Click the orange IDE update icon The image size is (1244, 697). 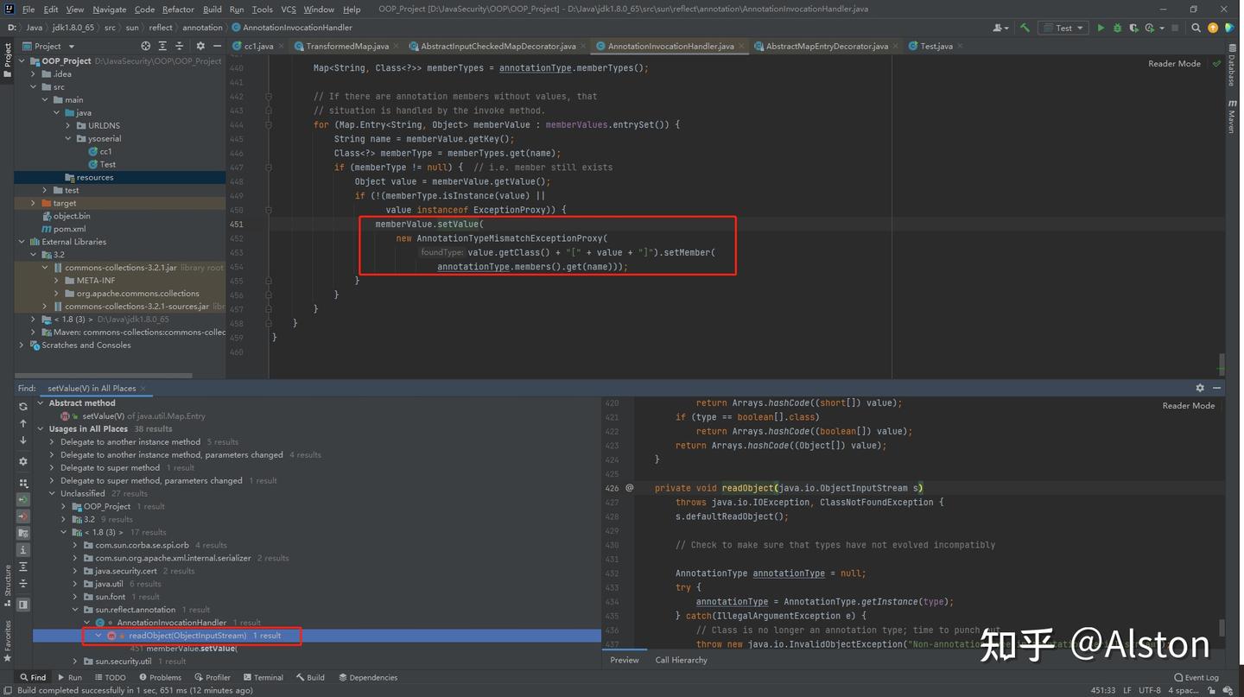pos(1213,28)
